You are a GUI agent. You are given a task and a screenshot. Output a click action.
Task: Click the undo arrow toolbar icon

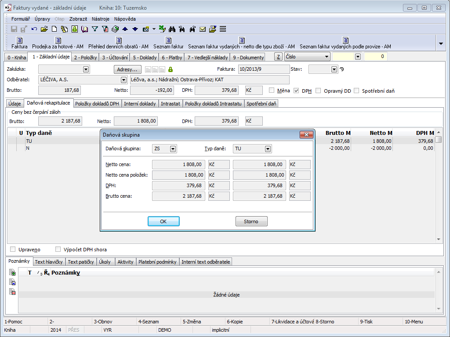[34, 29]
